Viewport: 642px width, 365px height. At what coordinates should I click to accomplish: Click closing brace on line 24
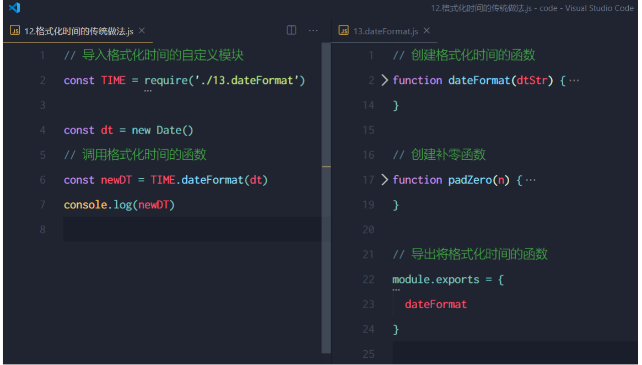[x=396, y=329]
